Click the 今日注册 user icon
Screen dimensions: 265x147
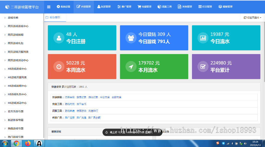point(59,38)
